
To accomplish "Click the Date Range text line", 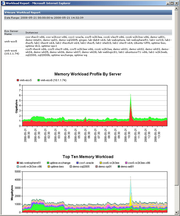I will point(44,18).
